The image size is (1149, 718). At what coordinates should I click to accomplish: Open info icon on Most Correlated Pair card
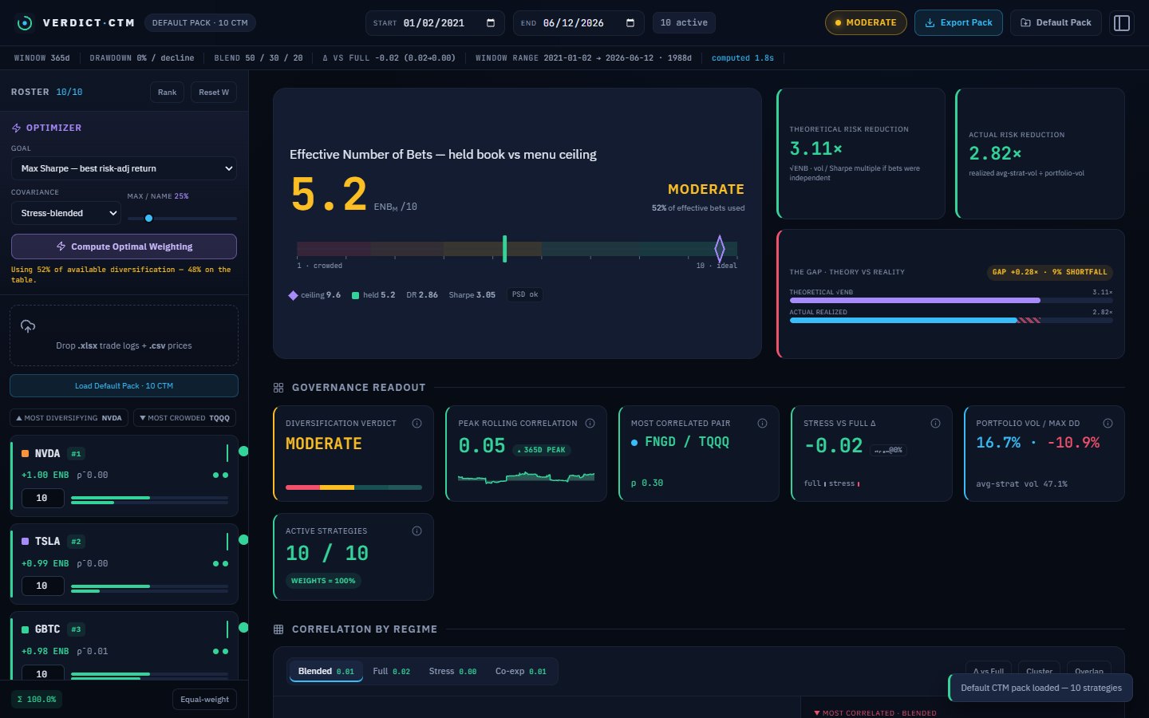coord(762,424)
